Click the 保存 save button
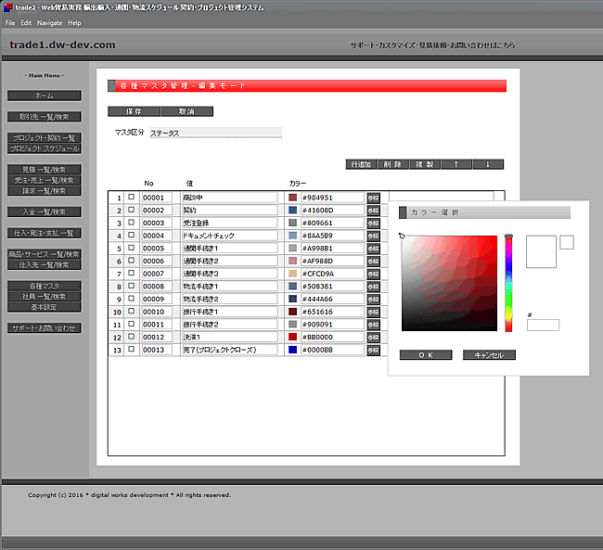The image size is (603, 550). pyautogui.click(x=134, y=111)
